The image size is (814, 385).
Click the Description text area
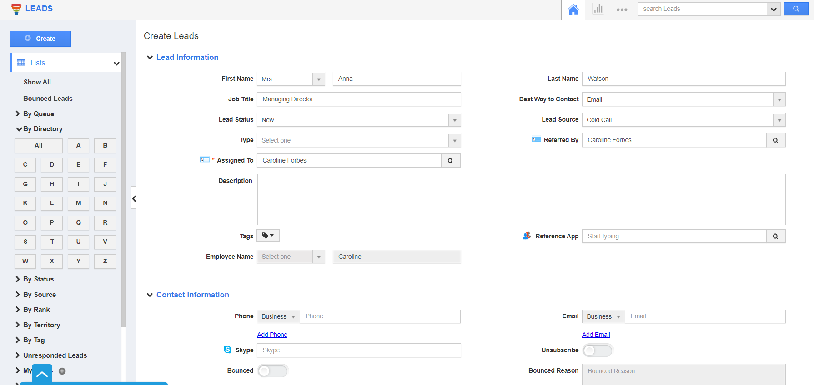(521, 200)
